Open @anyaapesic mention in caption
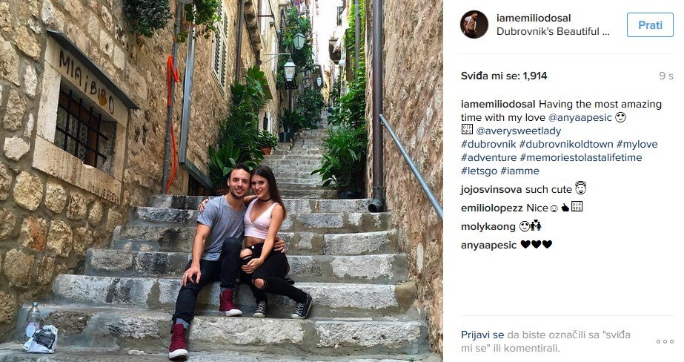 580,117
